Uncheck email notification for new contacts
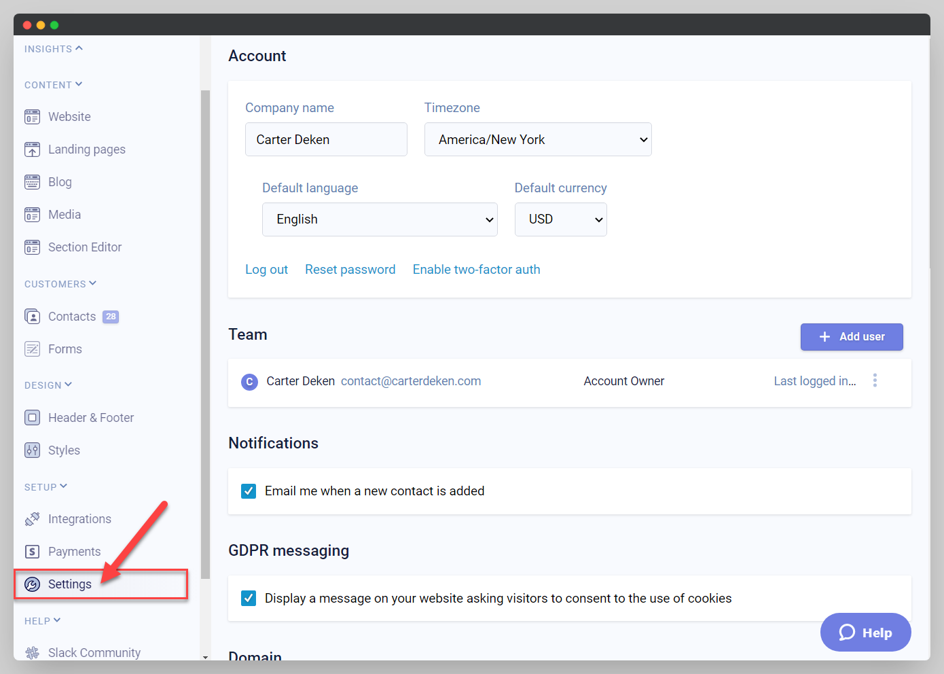The image size is (944, 674). (x=249, y=491)
